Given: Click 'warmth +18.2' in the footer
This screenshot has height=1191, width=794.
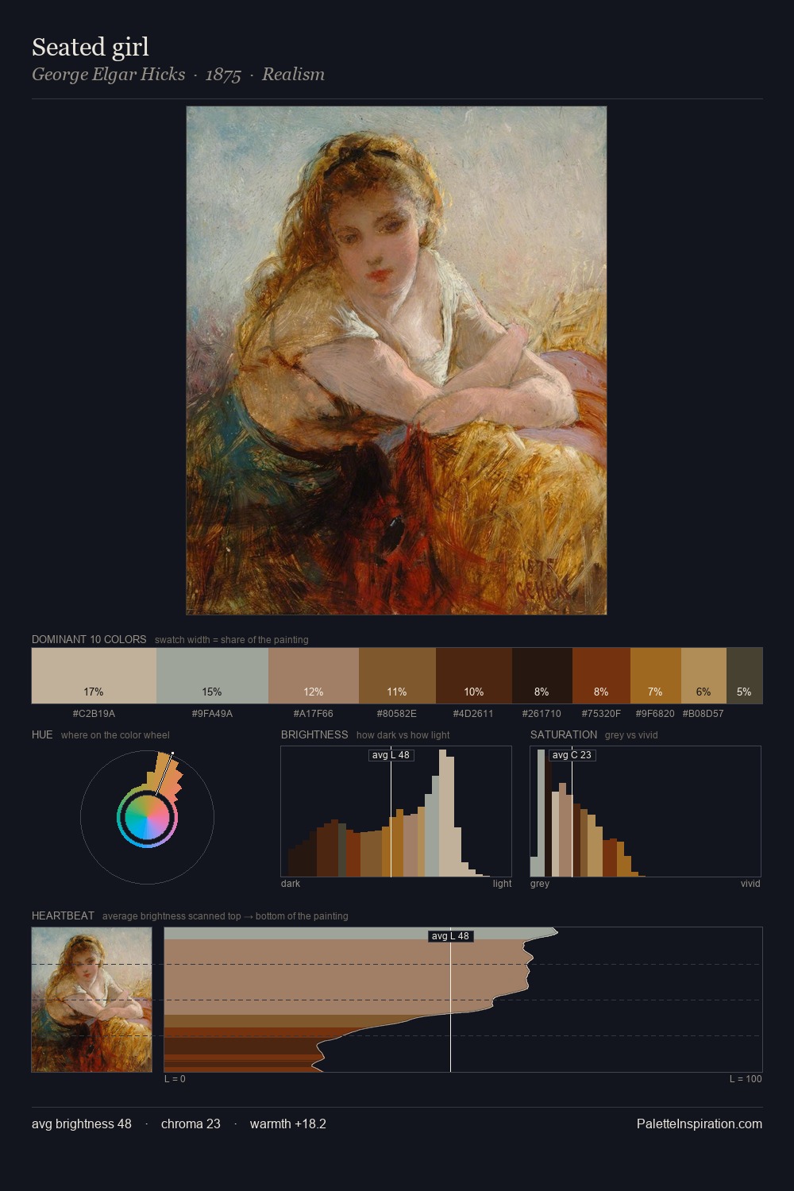Looking at the screenshot, I should point(288,1124).
